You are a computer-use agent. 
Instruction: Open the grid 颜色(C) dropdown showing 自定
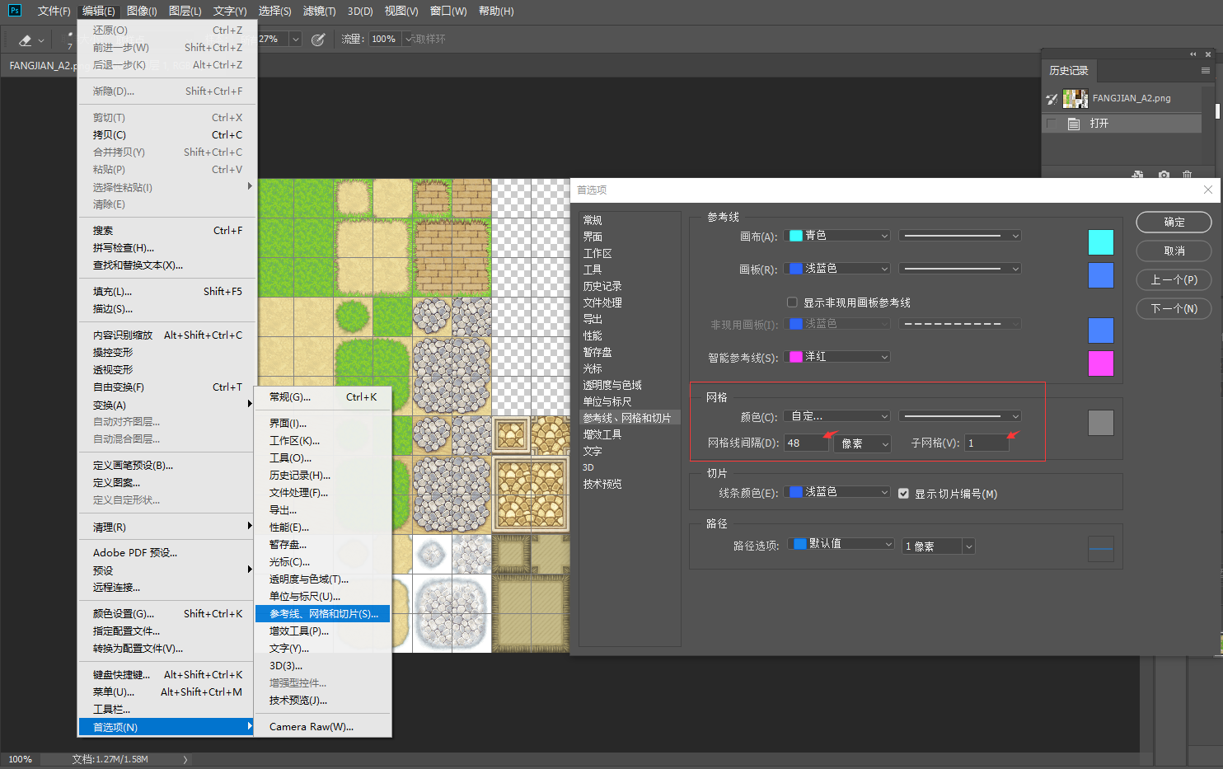coord(838,416)
